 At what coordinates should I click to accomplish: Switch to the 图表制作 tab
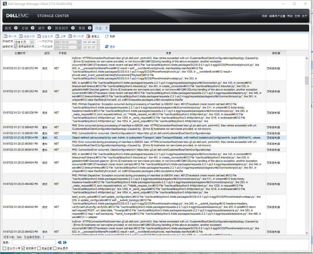pyautogui.click(x=62, y=28)
